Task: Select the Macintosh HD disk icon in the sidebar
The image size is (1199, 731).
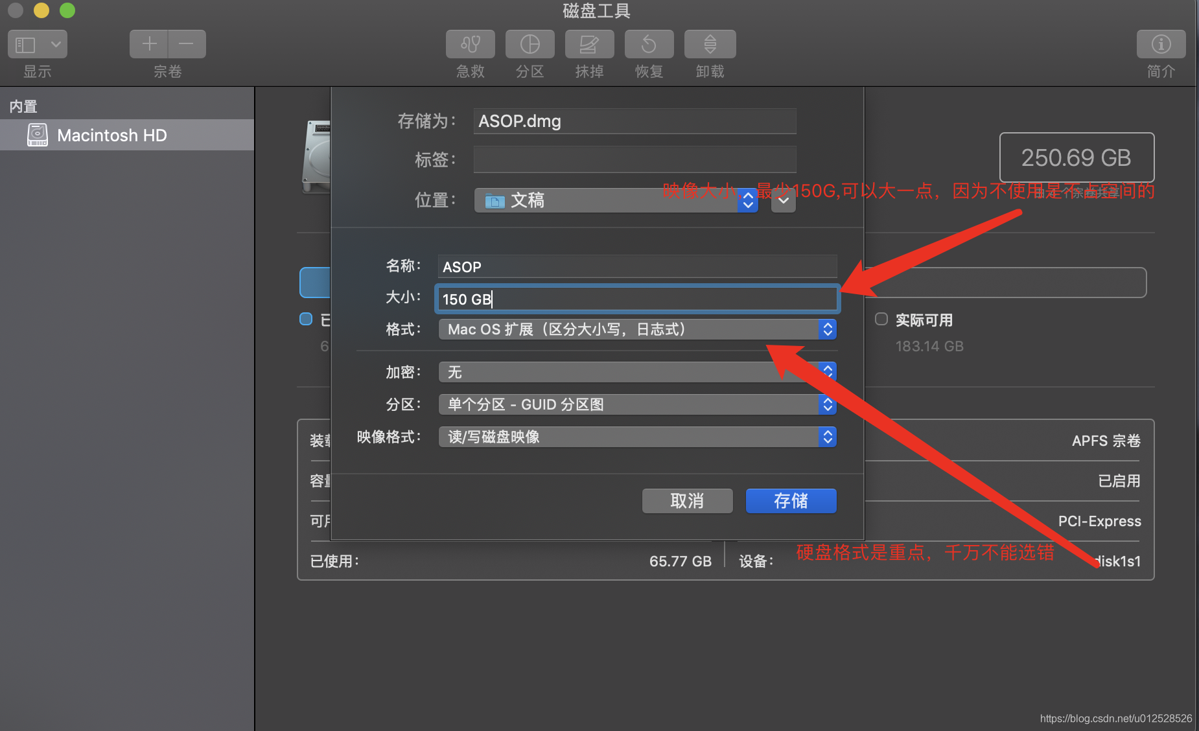Action: point(38,135)
